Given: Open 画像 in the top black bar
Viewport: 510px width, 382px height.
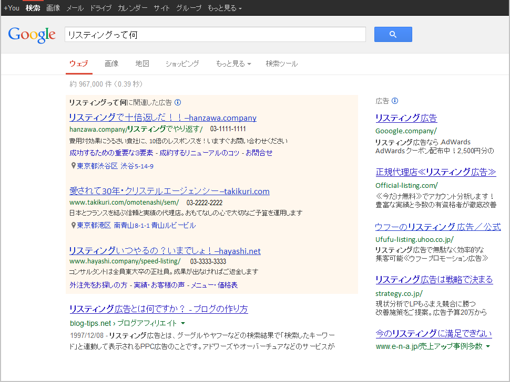Looking at the screenshot, I should (x=53, y=8).
